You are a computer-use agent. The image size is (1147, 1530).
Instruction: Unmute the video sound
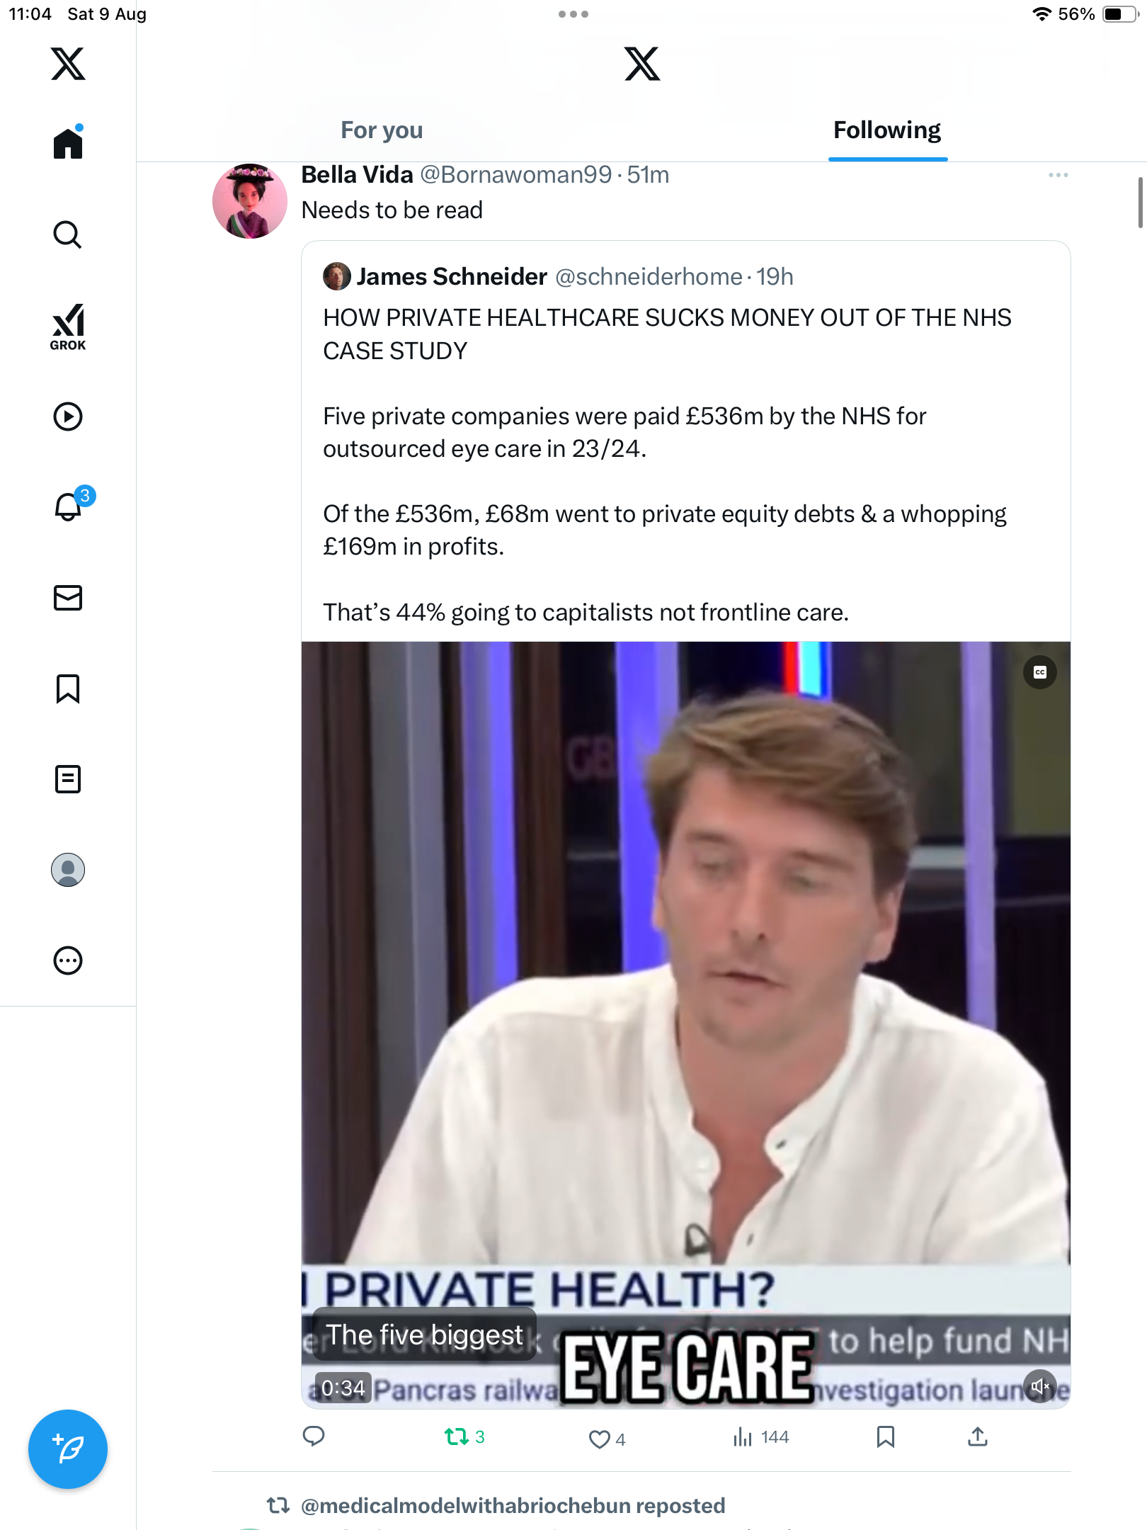pyautogui.click(x=1039, y=1386)
